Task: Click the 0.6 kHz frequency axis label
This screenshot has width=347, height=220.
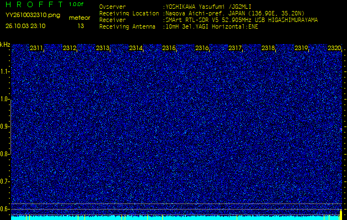Action: [x=4, y=209]
